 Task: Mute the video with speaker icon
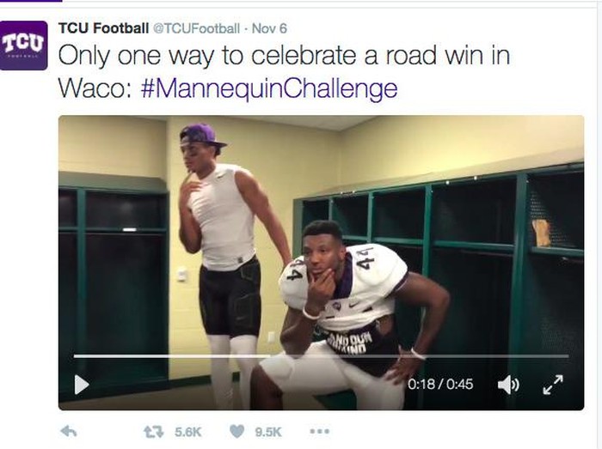tap(508, 385)
